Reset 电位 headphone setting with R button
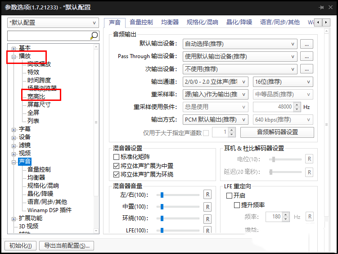Viewport: 338px width, 254px height. click(309, 159)
